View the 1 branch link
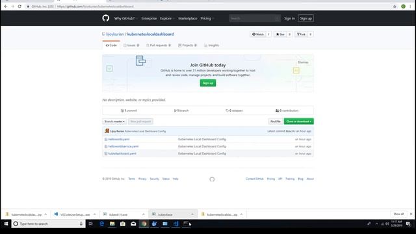 [x=181, y=110]
